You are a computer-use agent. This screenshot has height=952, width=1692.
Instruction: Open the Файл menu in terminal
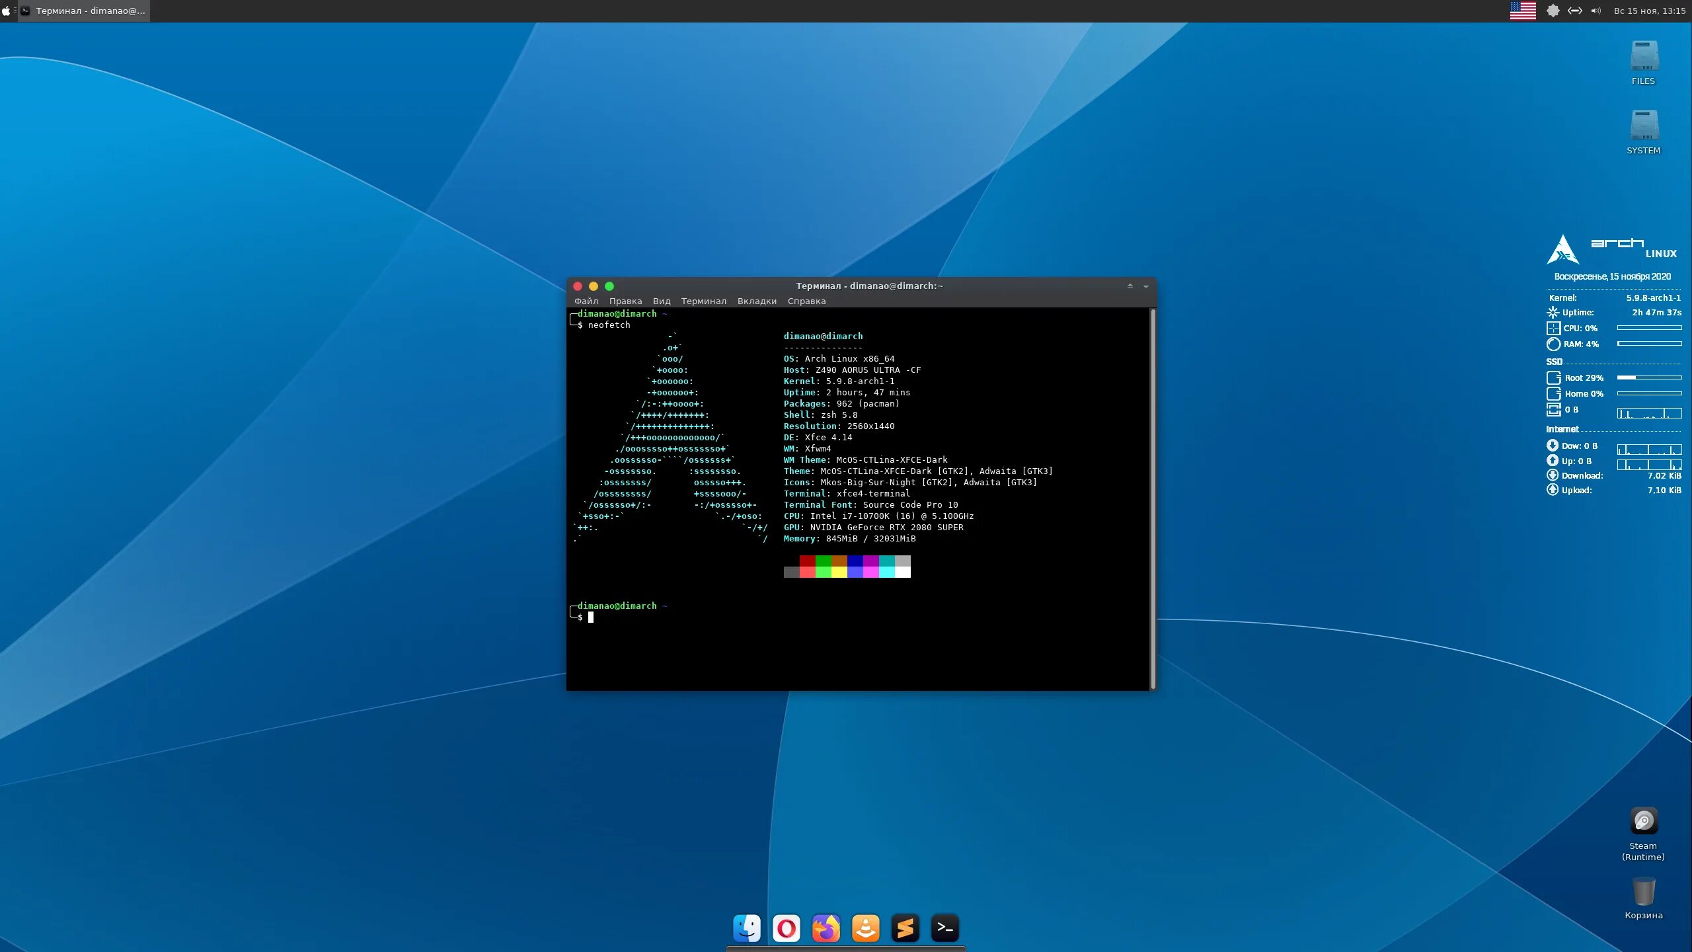586,301
